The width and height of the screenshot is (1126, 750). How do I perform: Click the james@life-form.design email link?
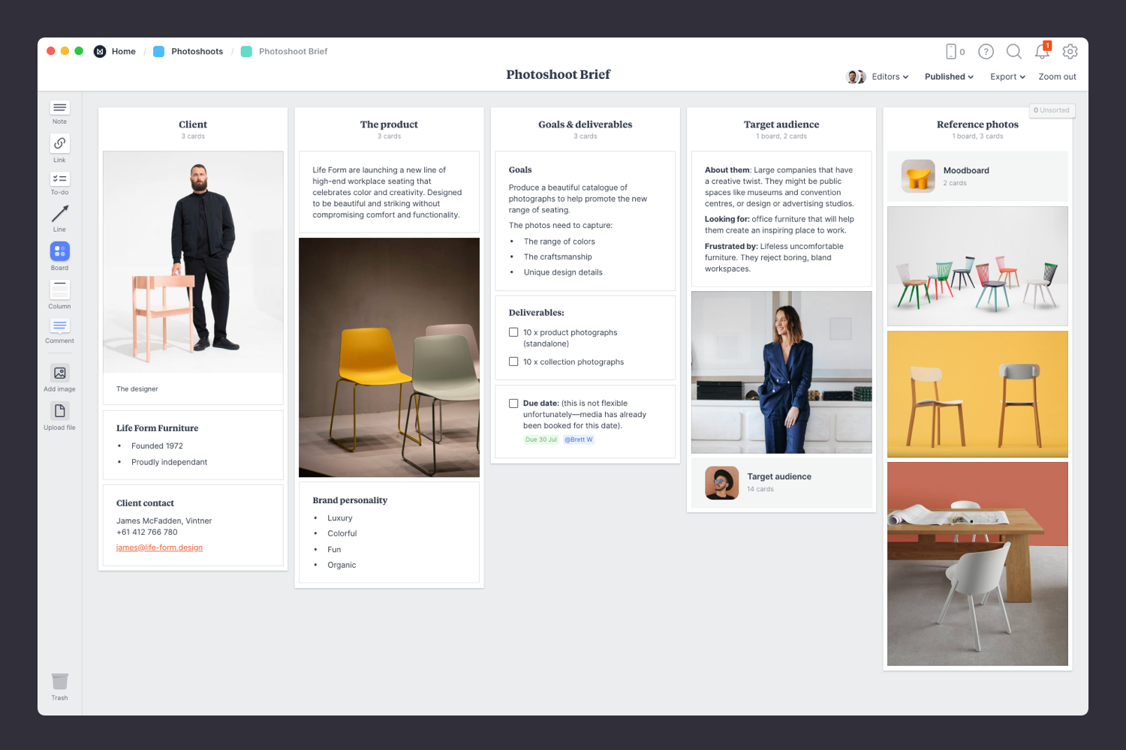click(159, 547)
